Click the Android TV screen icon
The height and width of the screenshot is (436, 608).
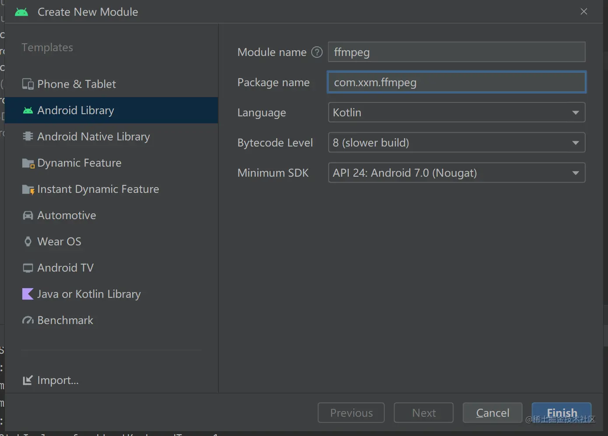click(28, 268)
